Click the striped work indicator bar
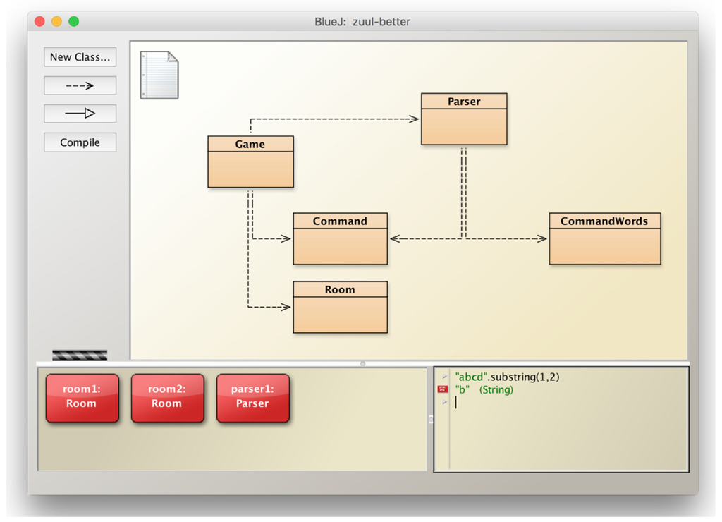The height and width of the screenshot is (522, 722). [80, 355]
